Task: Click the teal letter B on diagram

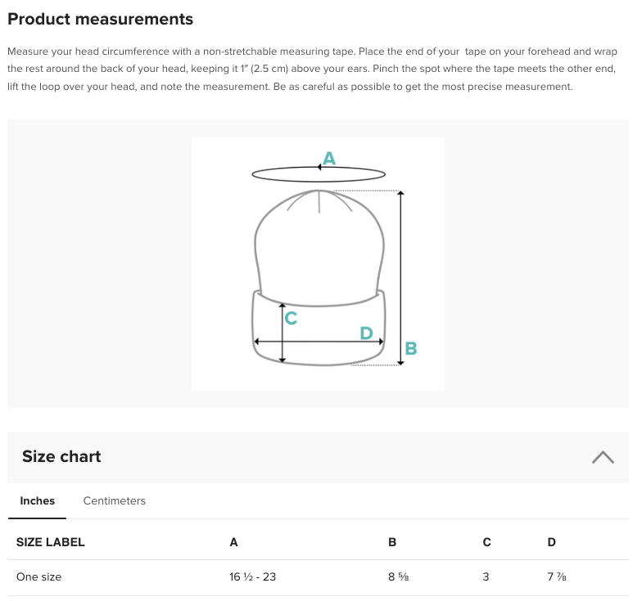Action: [x=411, y=348]
